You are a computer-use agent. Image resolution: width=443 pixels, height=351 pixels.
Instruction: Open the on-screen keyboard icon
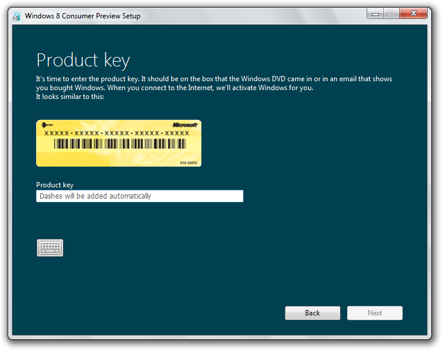coord(50,248)
